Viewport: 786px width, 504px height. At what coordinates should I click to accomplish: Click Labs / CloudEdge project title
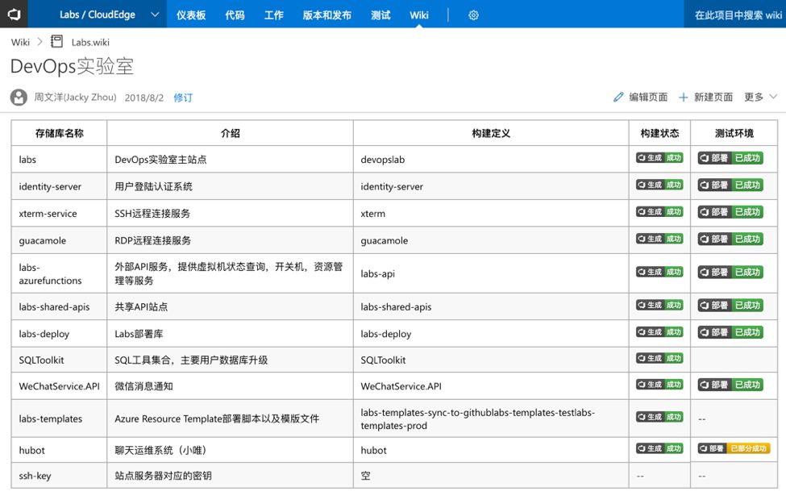click(98, 15)
